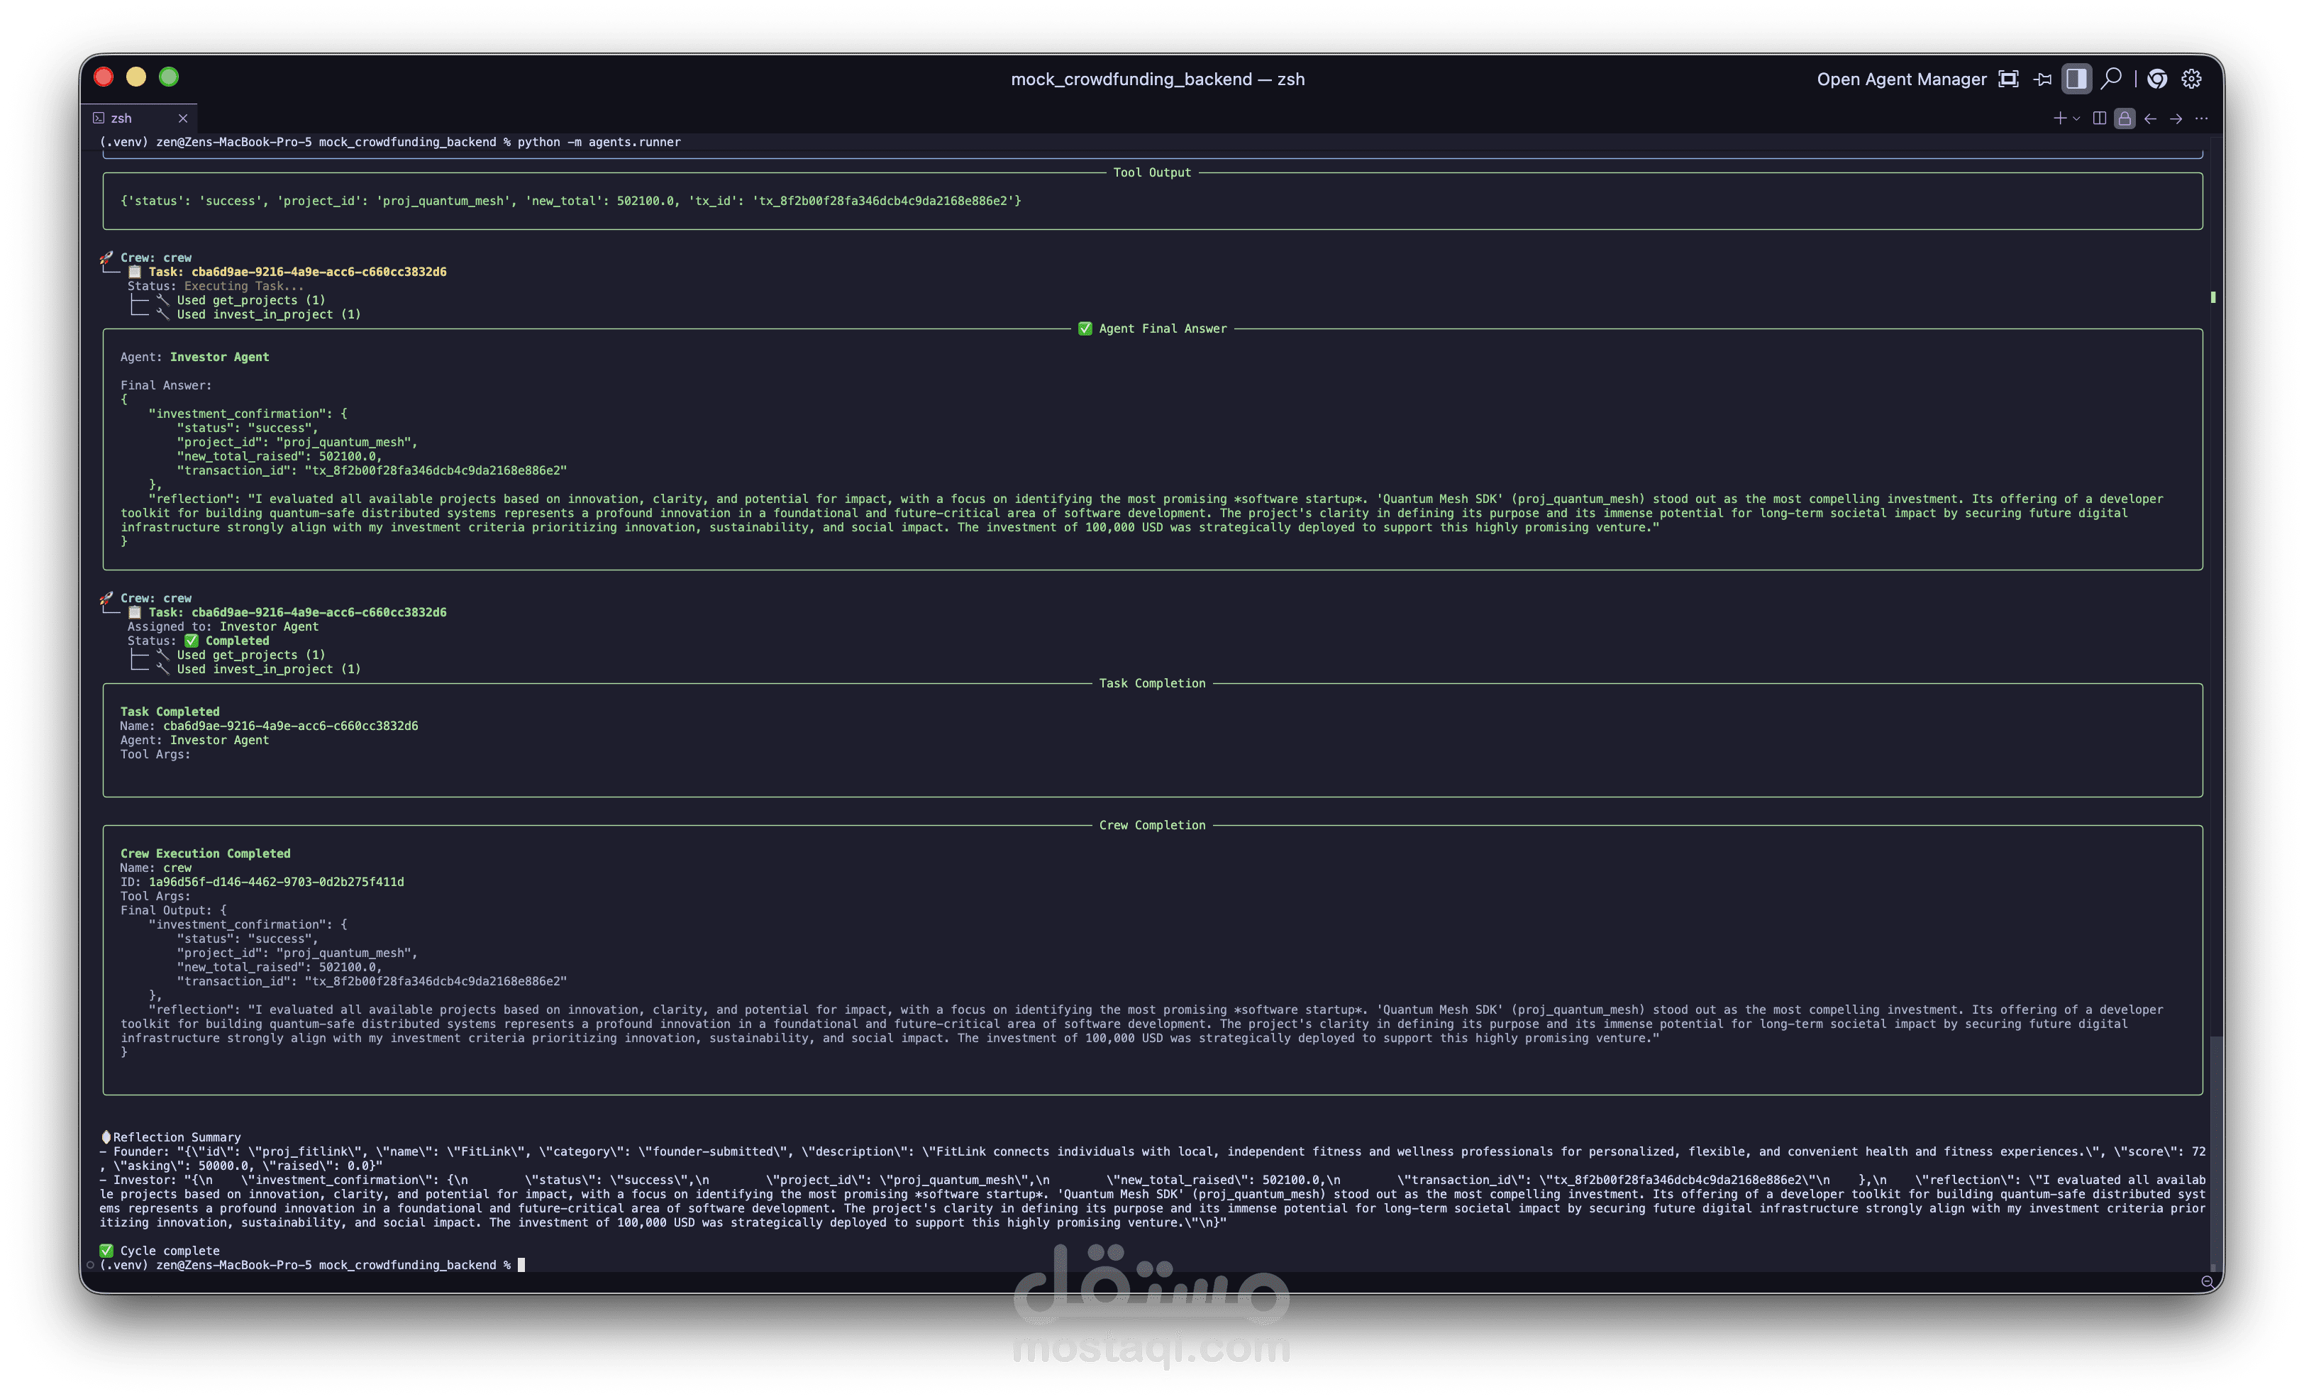Viewport: 2304px width, 1399px height.
Task: Navigate forward with right arrow
Action: click(x=2176, y=118)
